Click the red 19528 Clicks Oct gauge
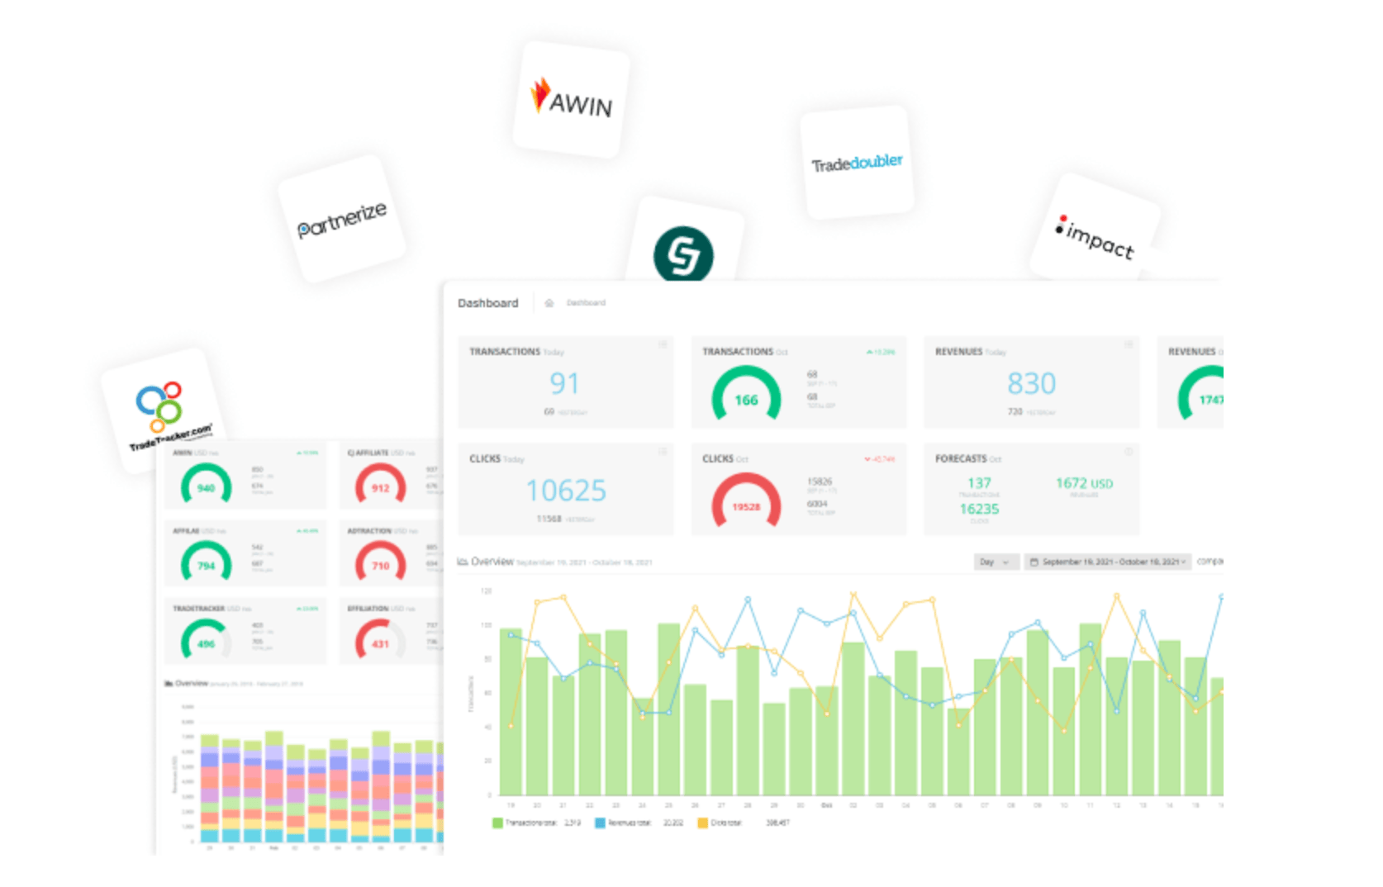Viewport: 1383px width, 887px height. pyautogui.click(x=746, y=501)
